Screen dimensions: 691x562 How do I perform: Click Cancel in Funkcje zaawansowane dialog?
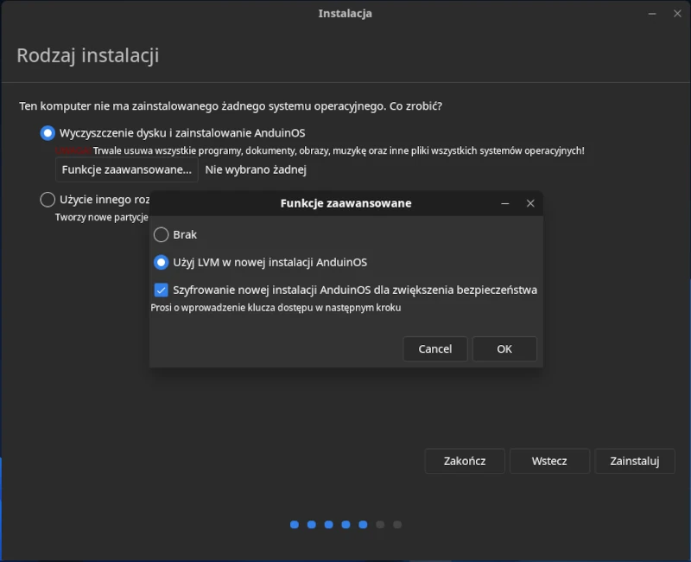click(x=435, y=349)
